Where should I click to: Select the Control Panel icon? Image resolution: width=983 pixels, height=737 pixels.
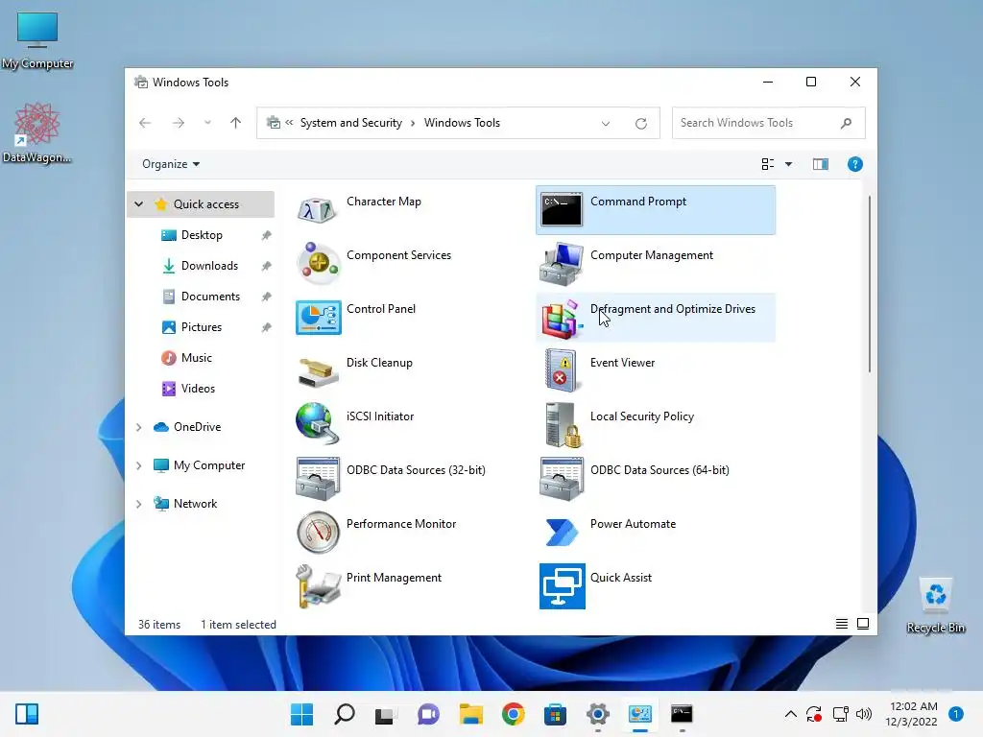(x=318, y=317)
